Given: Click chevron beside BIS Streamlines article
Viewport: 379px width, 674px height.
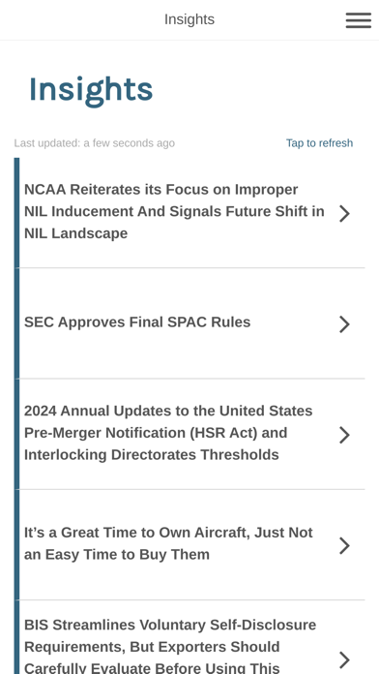Looking at the screenshot, I should click(x=344, y=659).
